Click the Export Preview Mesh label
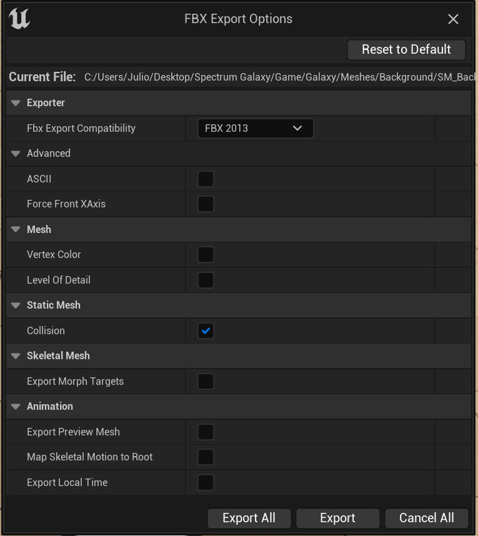 (x=73, y=432)
